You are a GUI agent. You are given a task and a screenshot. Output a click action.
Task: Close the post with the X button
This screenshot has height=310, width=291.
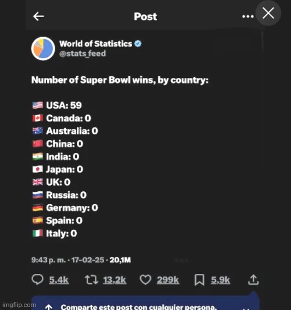pos(268,13)
